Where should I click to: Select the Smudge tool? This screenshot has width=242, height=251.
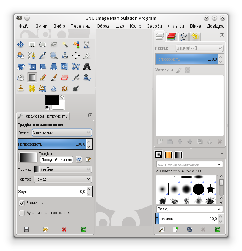pyautogui.click(x=65, y=89)
